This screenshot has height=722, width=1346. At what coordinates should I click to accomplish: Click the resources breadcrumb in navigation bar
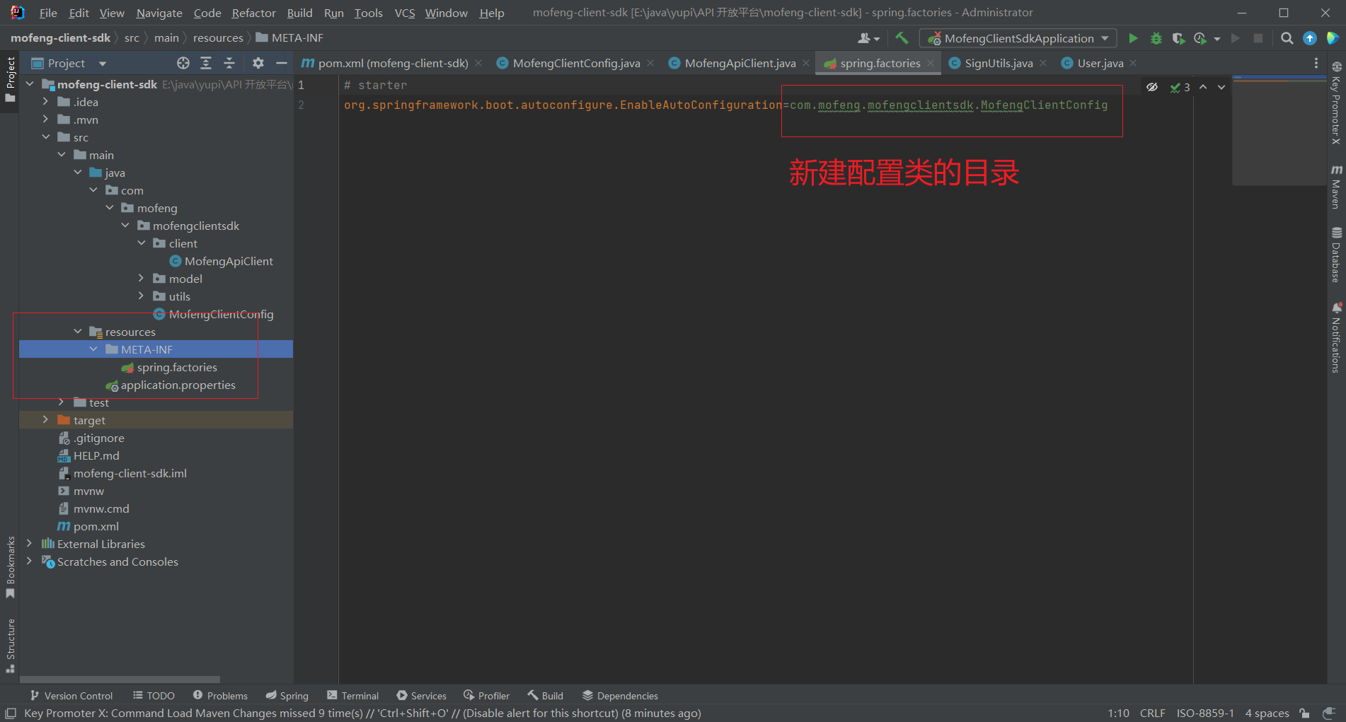(218, 38)
